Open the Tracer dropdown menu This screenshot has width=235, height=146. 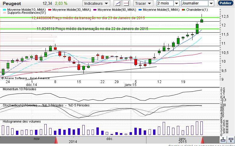(143, 3)
